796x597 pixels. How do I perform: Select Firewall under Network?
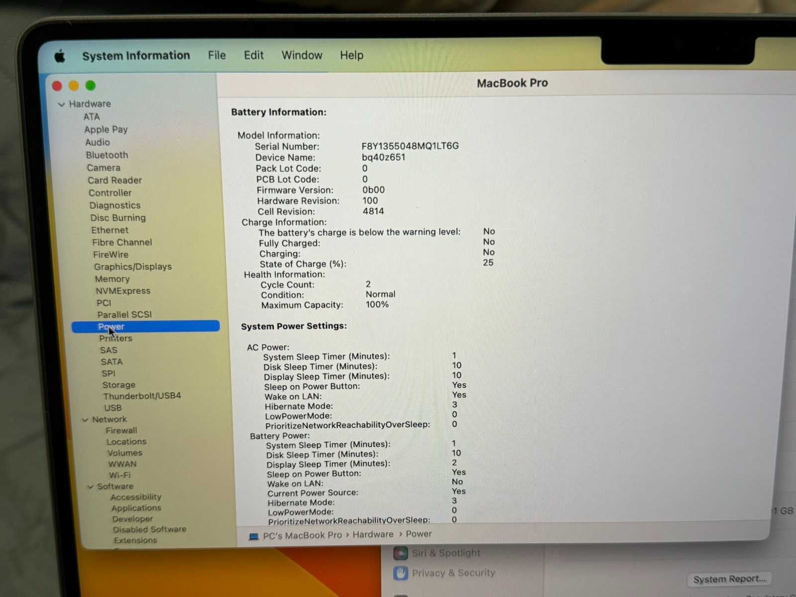coord(121,430)
